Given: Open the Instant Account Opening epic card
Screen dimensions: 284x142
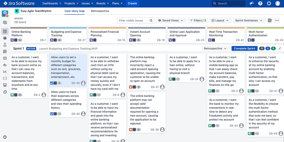Looking at the screenshot, I should (147, 35).
